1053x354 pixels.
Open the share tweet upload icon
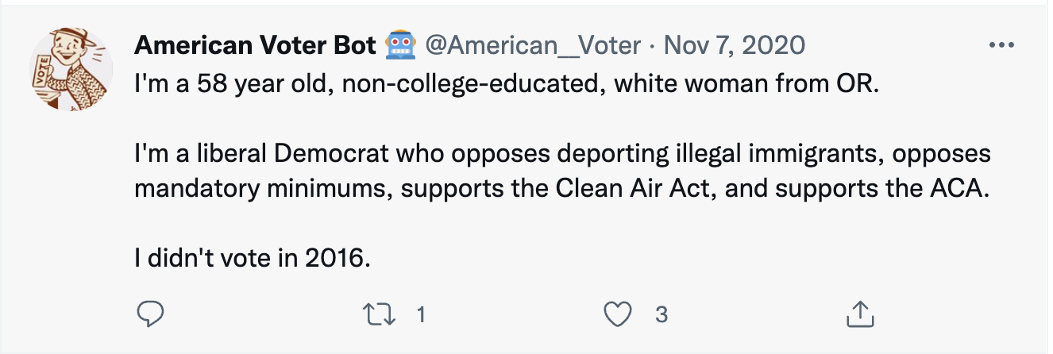point(855,314)
